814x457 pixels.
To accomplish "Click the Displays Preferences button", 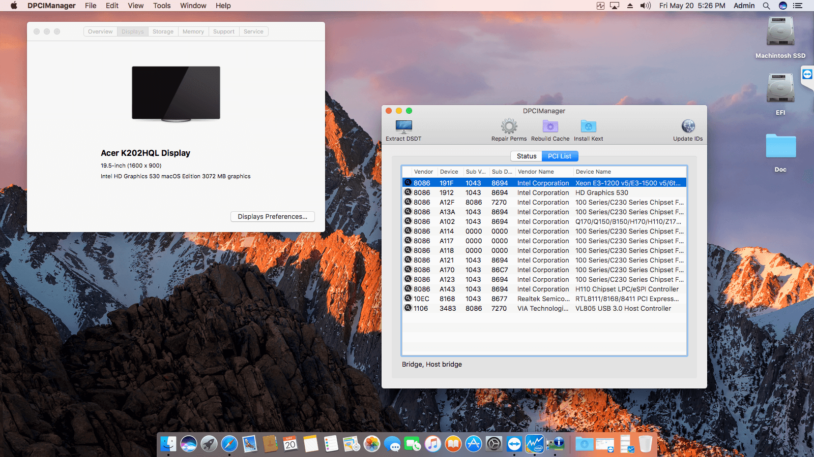I will [272, 216].
